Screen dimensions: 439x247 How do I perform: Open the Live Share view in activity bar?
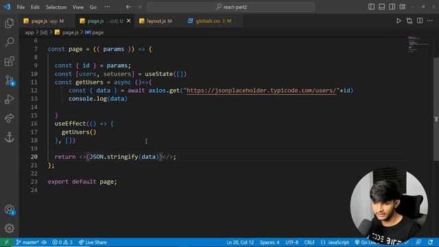coord(9,118)
